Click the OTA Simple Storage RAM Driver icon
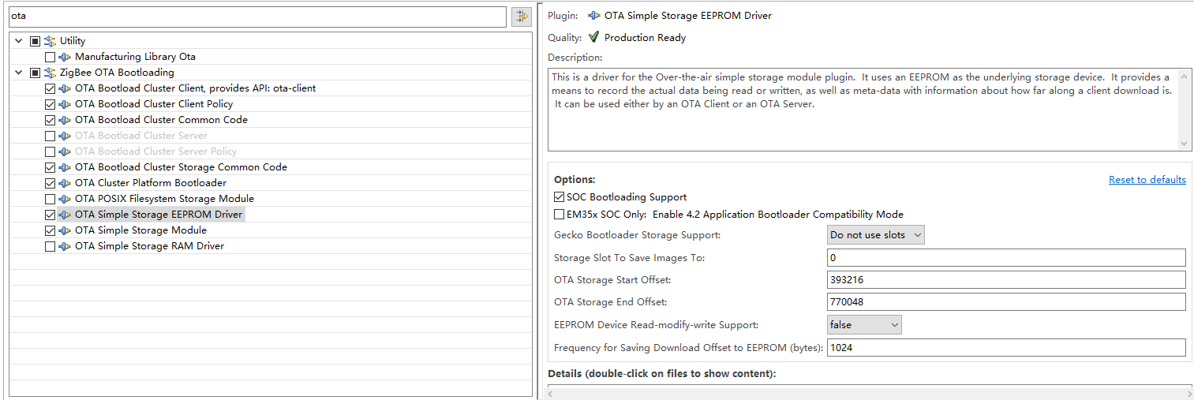Screen dimensions: 1194x400 66,246
